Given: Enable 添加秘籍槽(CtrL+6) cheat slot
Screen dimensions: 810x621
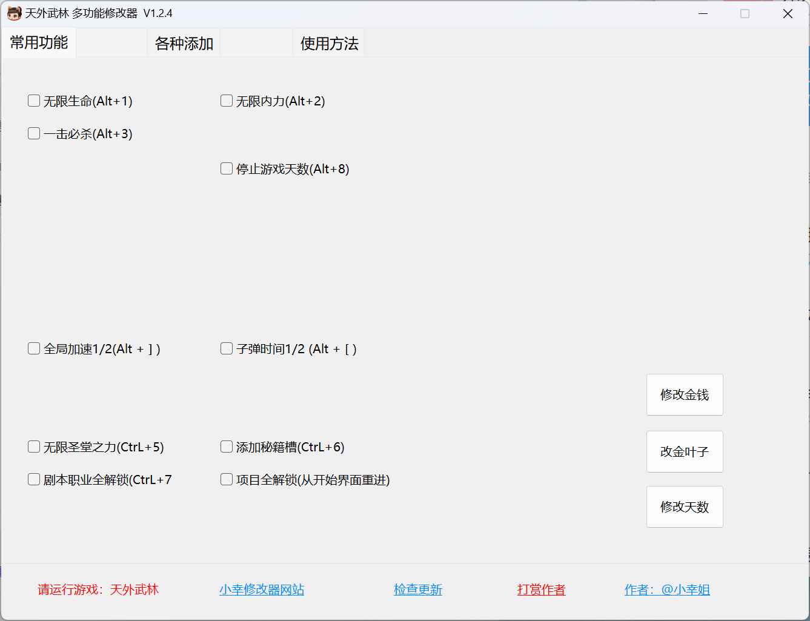Looking at the screenshot, I should (x=225, y=446).
